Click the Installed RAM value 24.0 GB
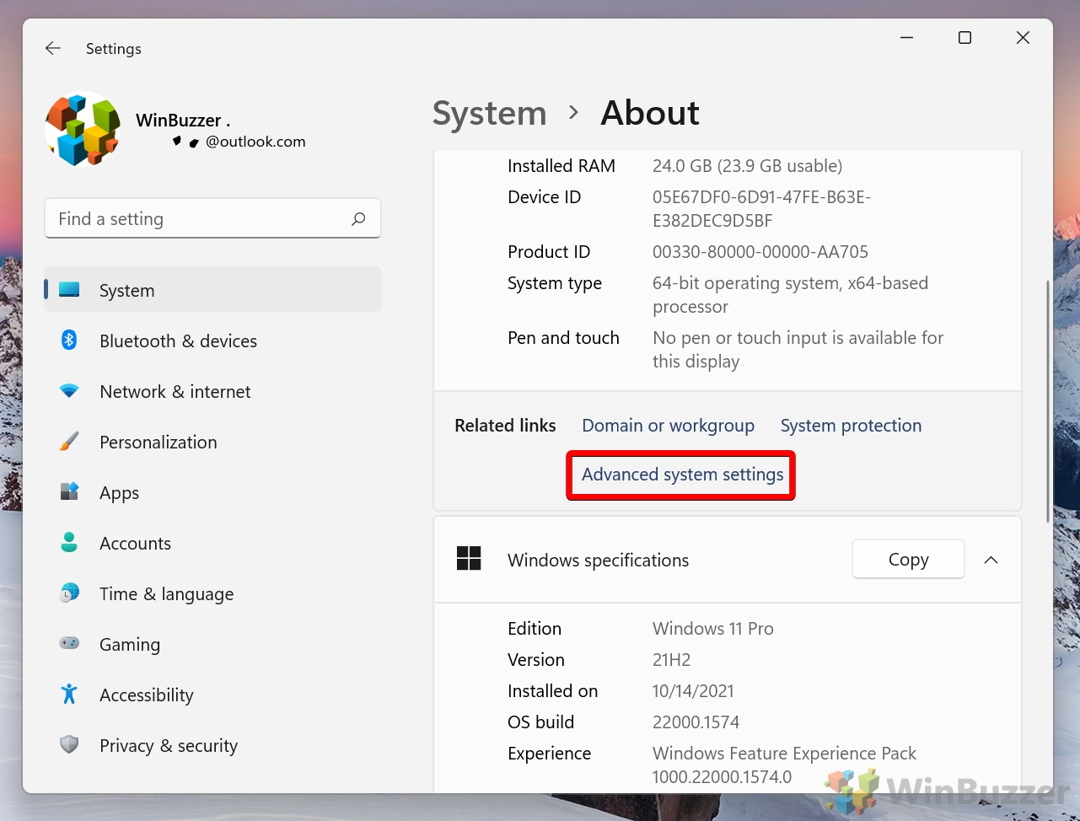This screenshot has height=821, width=1080. (x=747, y=166)
